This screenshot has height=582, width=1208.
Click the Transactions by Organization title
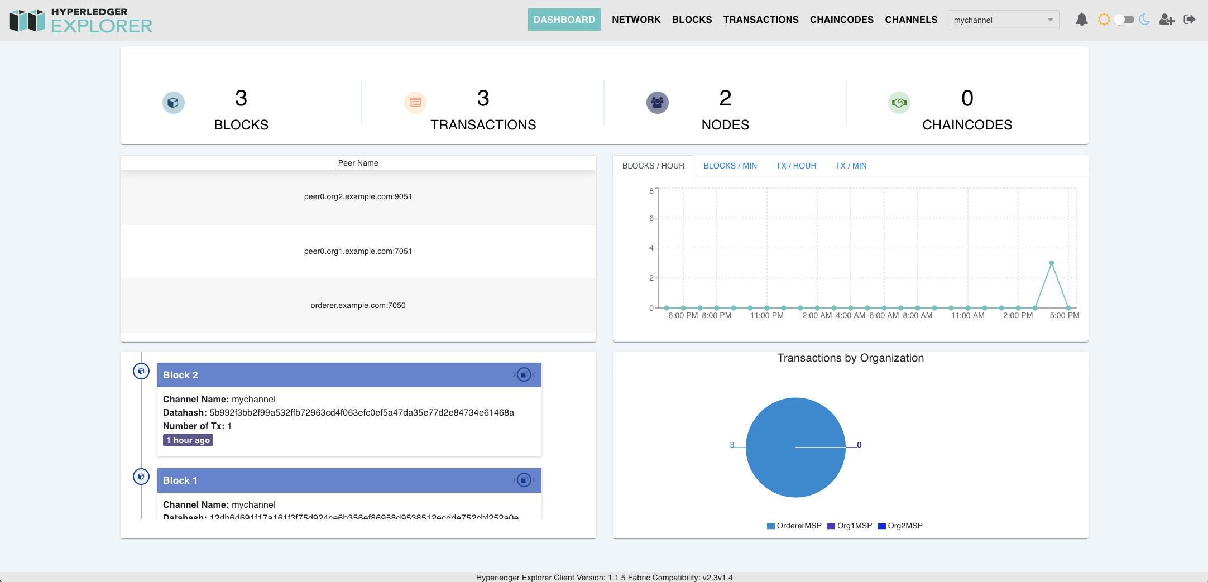coord(850,358)
